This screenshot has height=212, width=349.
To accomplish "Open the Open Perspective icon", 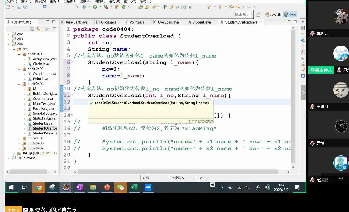I will [258, 15].
